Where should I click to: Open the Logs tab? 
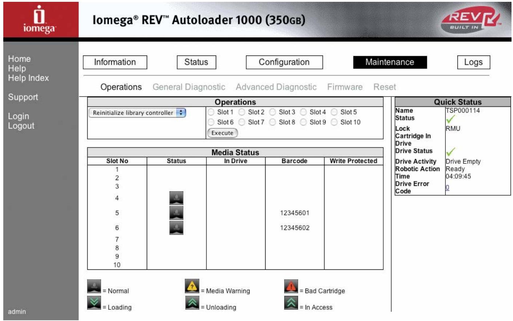coord(473,62)
